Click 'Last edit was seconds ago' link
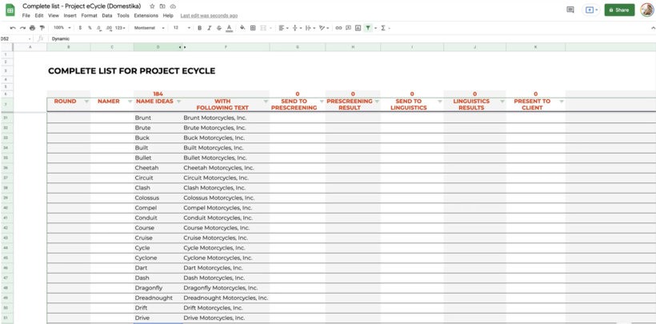The height and width of the screenshot is (324, 656). 209,15
